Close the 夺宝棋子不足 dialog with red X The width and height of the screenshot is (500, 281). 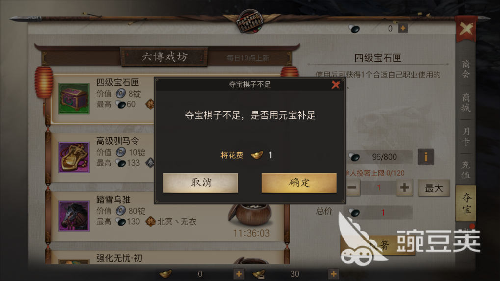point(336,85)
